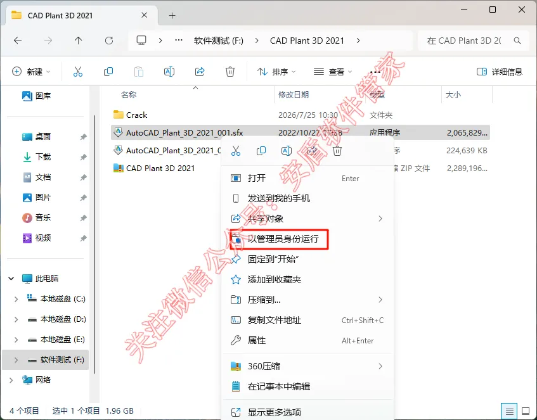
Task: Expand 本地磁盘 (D:) in the tree
Action: pyautogui.click(x=16, y=319)
